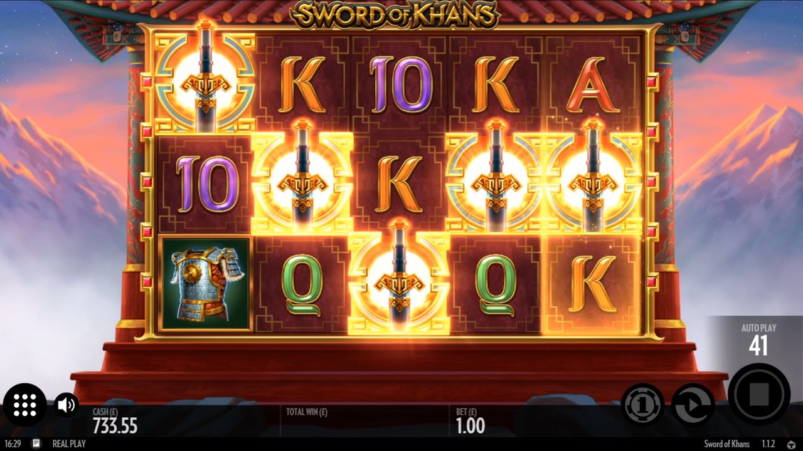Click the armor symbol on the reels
This screenshot has width=803, height=451.
205,283
